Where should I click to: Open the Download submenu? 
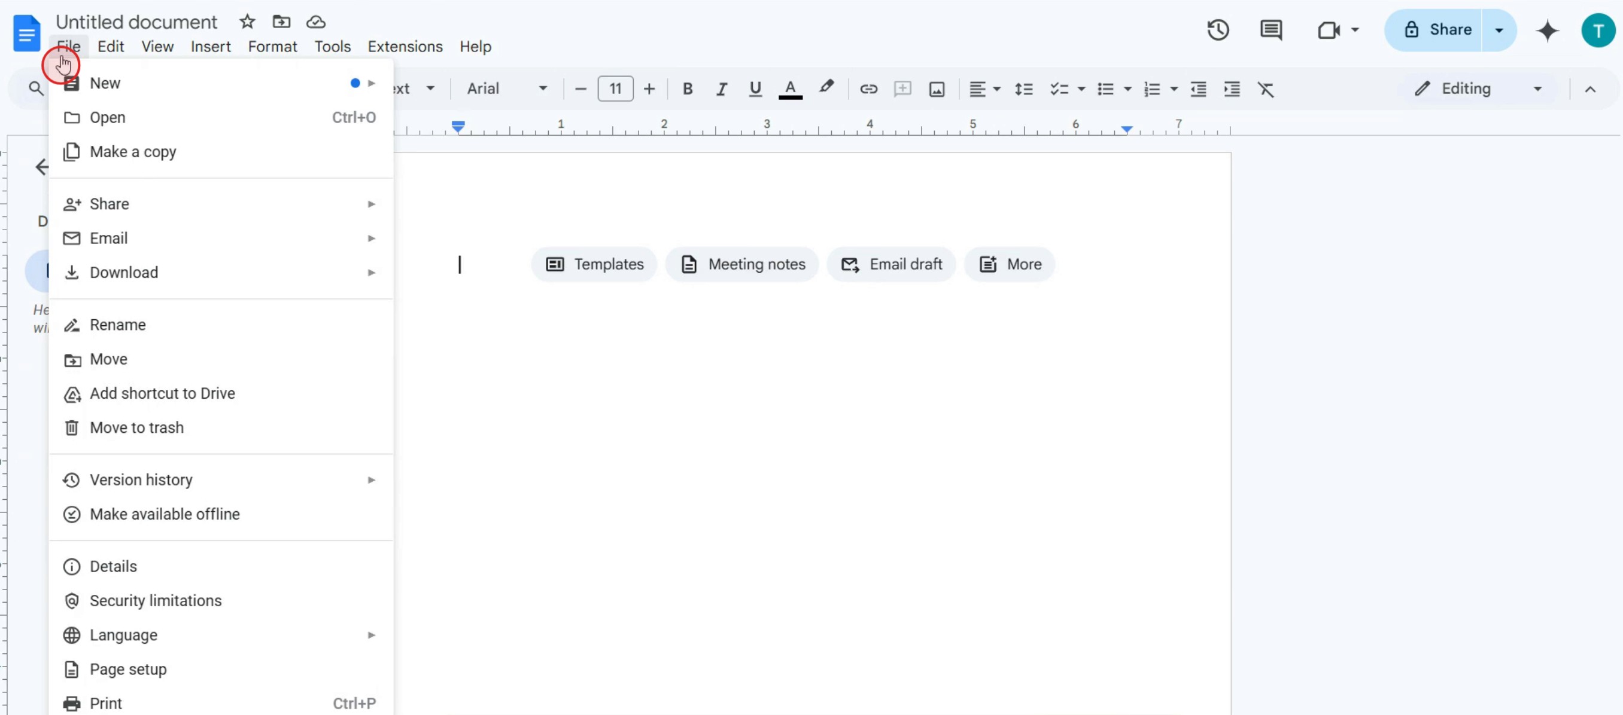(124, 273)
